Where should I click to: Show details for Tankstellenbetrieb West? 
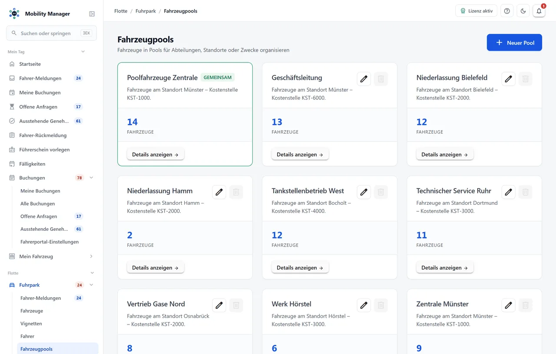(300, 268)
